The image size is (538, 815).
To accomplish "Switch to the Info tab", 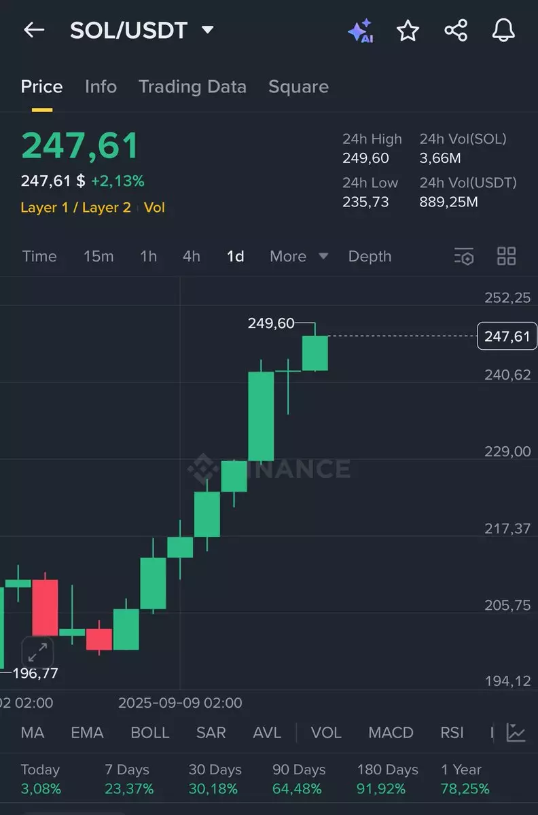I will coord(101,87).
